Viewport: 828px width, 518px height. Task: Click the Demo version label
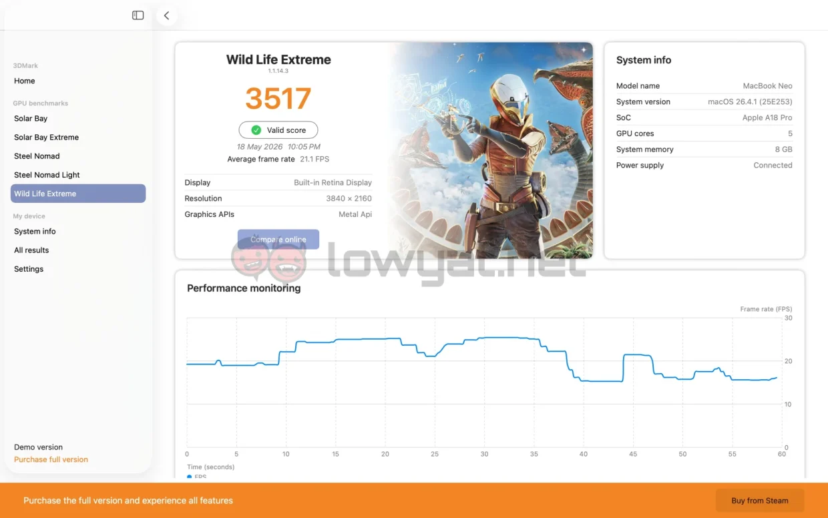tap(38, 447)
